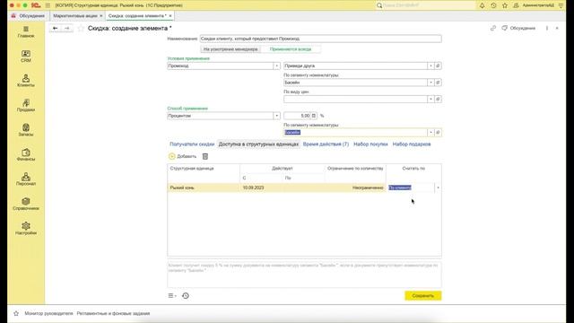Select Применяется всегда option
The height and width of the screenshot is (323, 574).
(291, 49)
